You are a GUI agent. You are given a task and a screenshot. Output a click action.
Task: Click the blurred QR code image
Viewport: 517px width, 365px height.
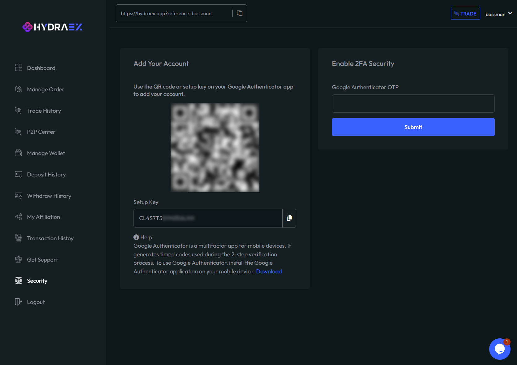click(x=215, y=148)
